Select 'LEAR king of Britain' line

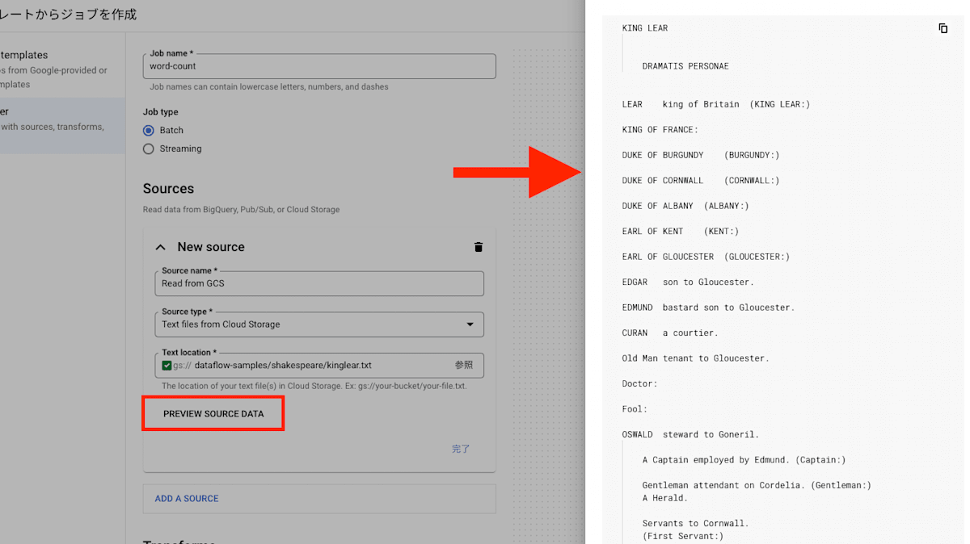716,104
